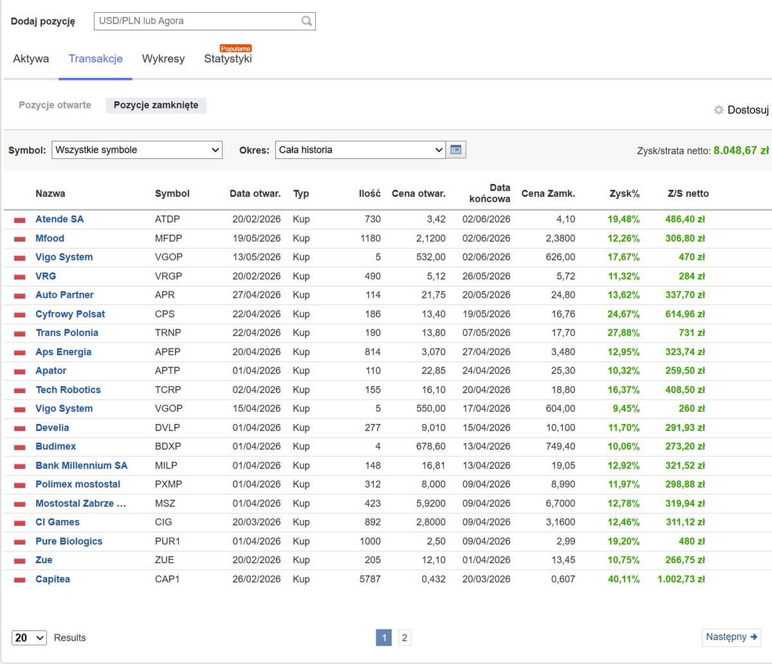This screenshot has width=772, height=664.
Task: Click the flag icon beside Apator
Action: coord(20,371)
